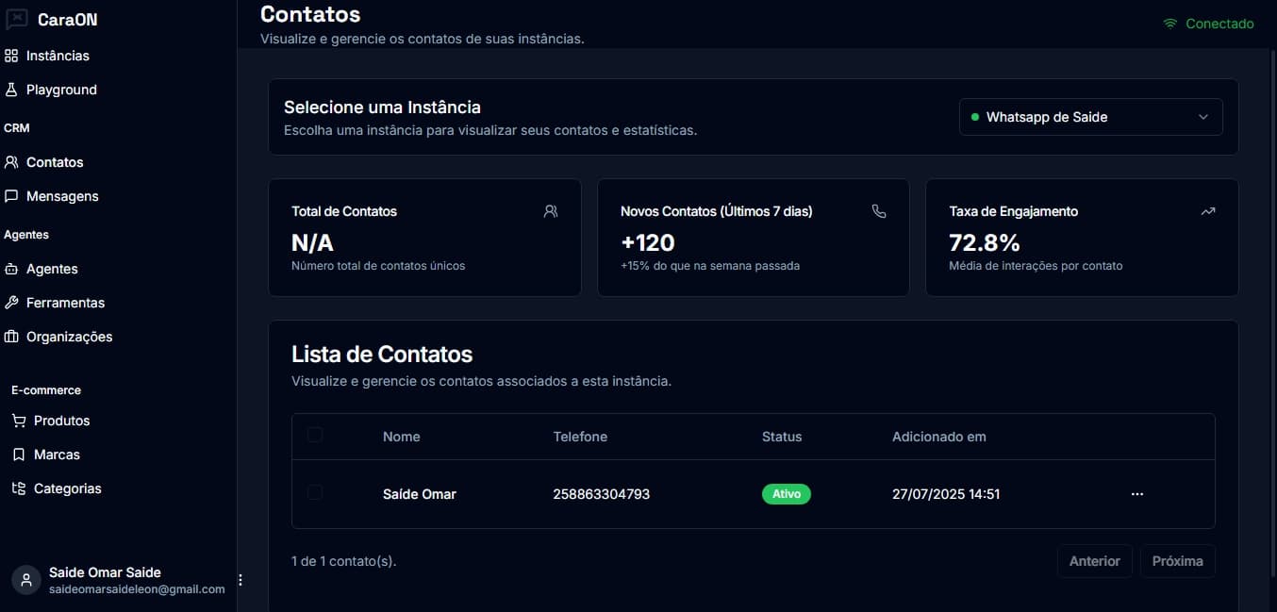The width and height of the screenshot is (1277, 612).
Task: Click the Conectado connection status indicator
Action: coord(1208,24)
